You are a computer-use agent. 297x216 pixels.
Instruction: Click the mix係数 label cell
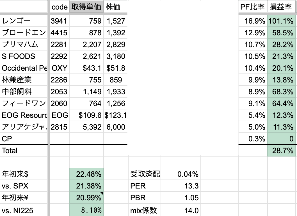[x=145, y=210]
